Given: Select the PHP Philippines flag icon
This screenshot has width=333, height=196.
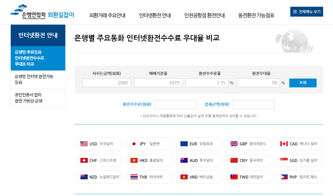Looking at the screenshot, I should click(x=284, y=177).
